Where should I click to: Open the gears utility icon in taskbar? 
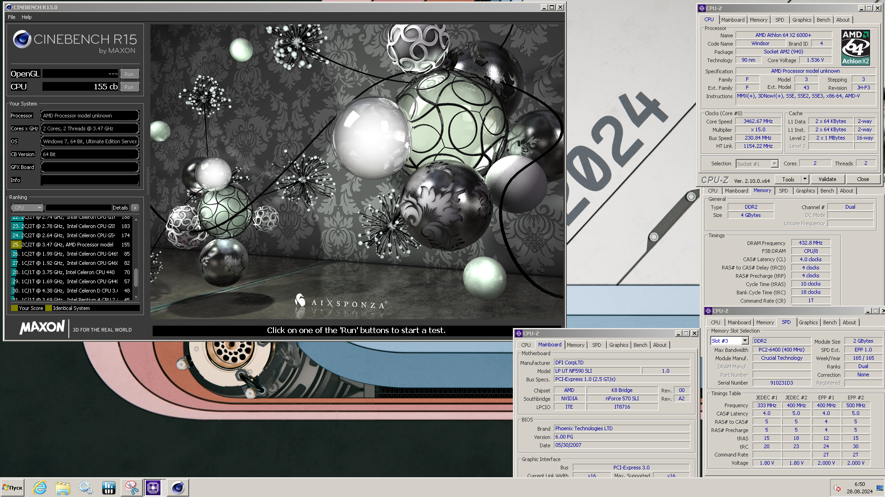click(x=86, y=487)
